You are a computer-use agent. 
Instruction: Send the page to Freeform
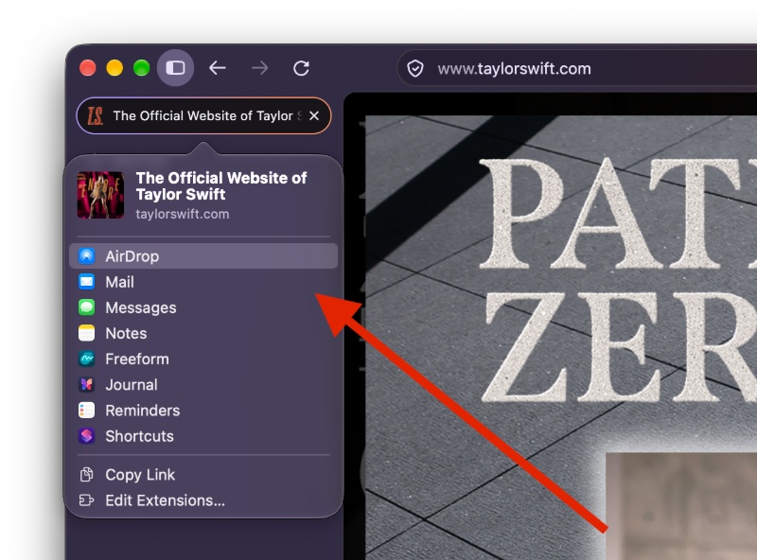pyautogui.click(x=203, y=359)
